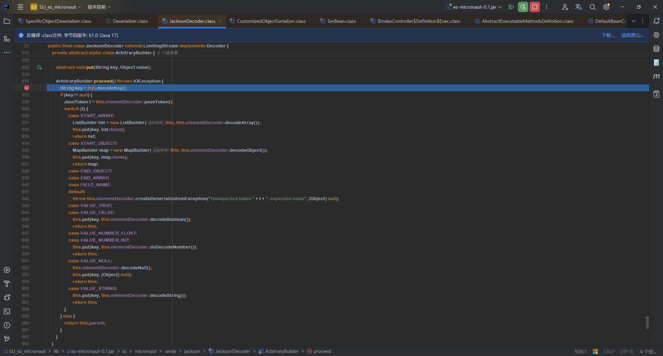Click the vertical editor scrollbar thumb

tap(647, 322)
